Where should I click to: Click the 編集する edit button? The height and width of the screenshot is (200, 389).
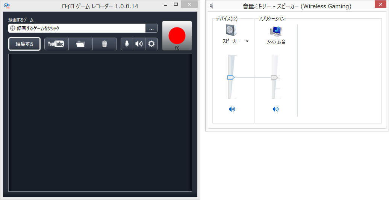point(24,44)
